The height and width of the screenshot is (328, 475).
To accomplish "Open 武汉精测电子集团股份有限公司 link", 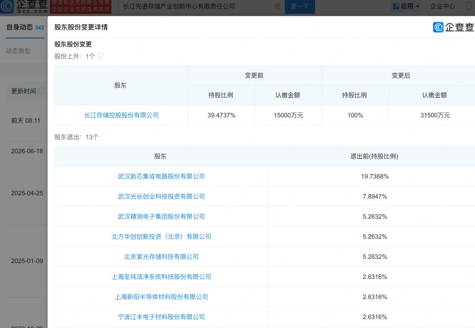I will [x=161, y=217].
